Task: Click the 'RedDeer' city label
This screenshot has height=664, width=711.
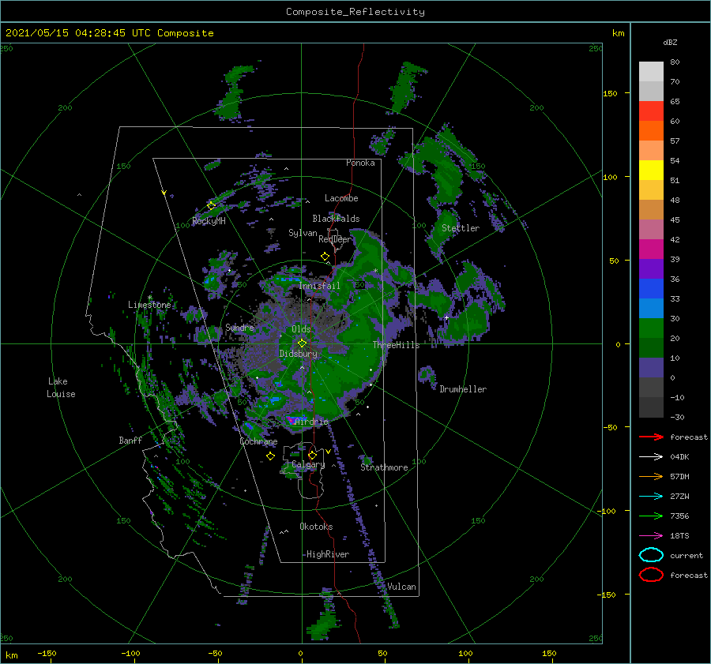Action: coord(335,239)
